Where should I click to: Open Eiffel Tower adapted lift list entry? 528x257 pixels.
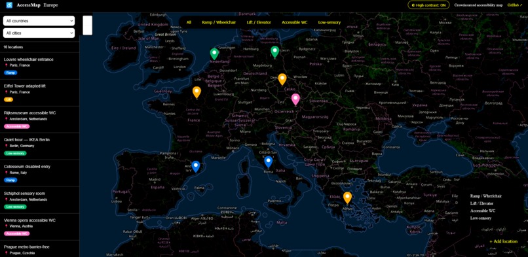[x=40, y=93]
